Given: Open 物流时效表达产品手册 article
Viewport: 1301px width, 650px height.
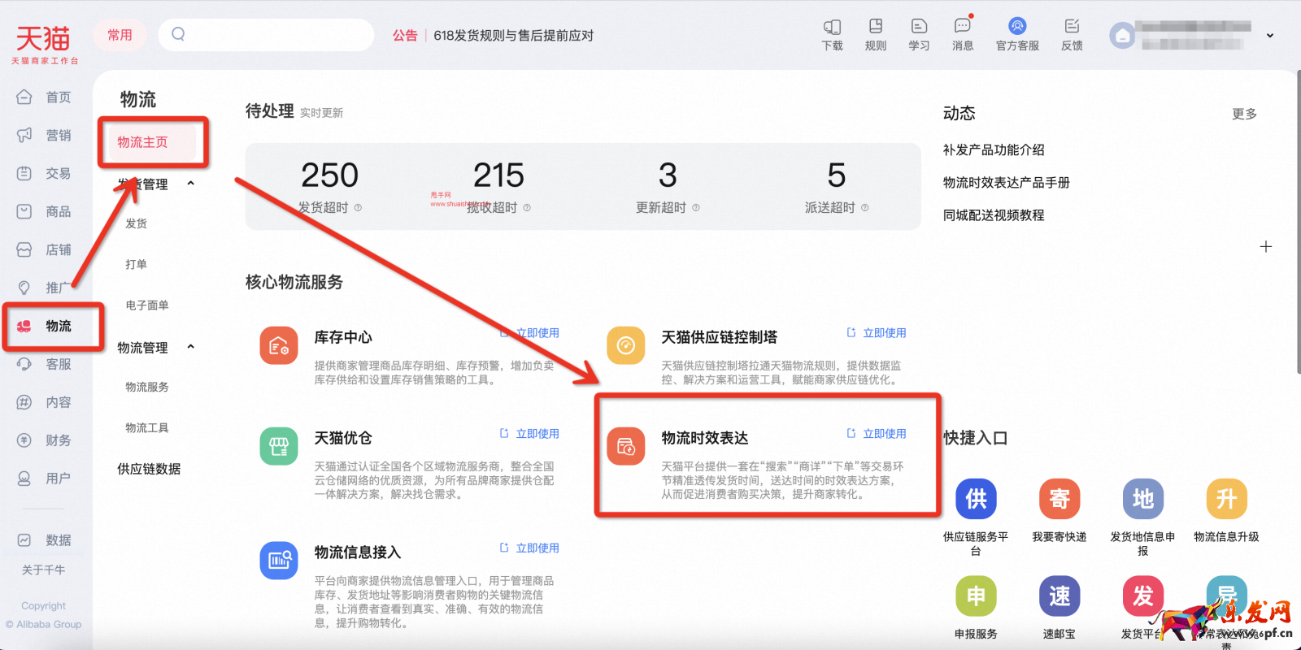Looking at the screenshot, I should tap(1007, 183).
